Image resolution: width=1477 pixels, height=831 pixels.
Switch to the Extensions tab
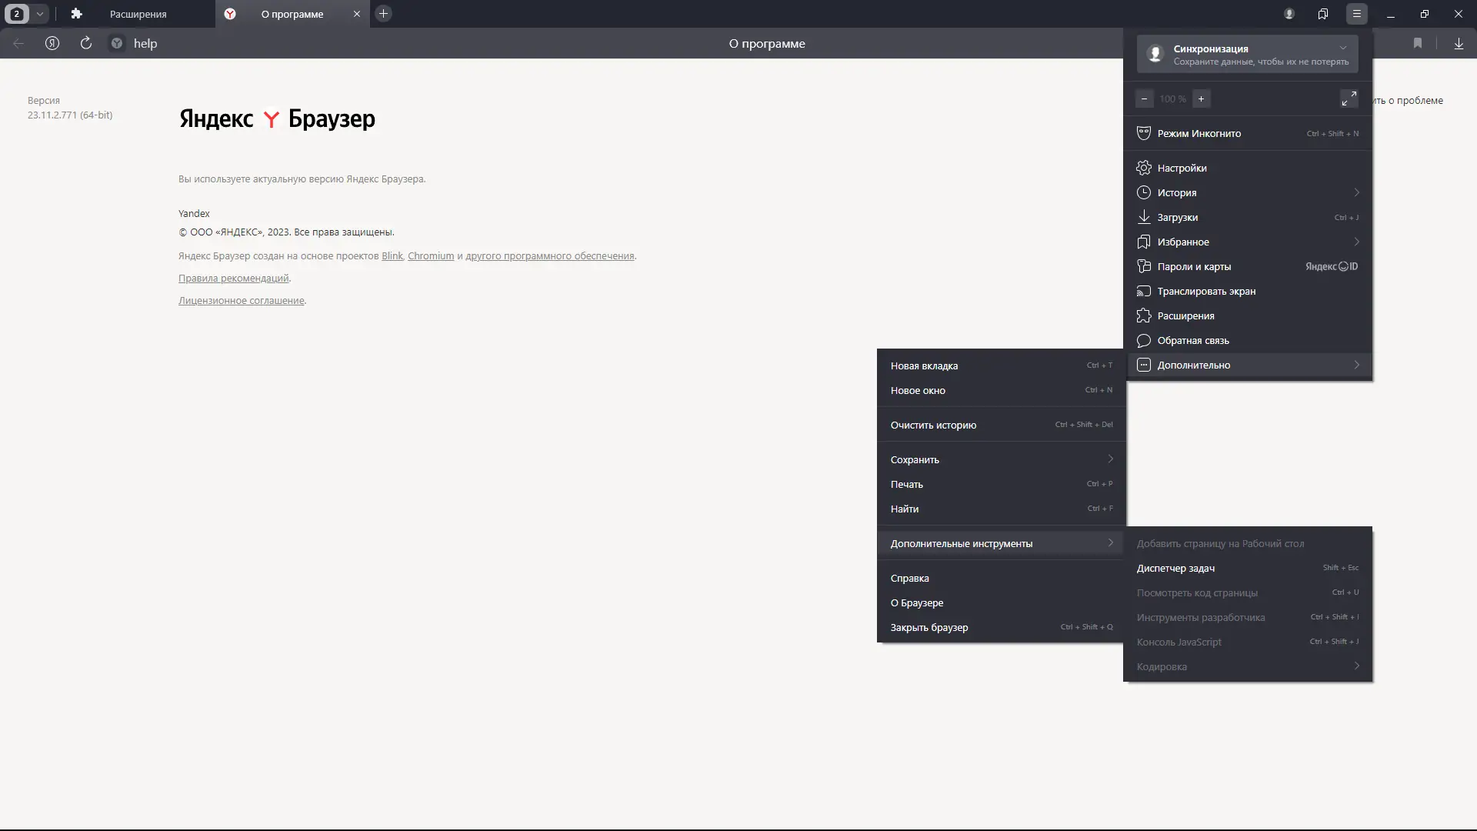pos(138,14)
